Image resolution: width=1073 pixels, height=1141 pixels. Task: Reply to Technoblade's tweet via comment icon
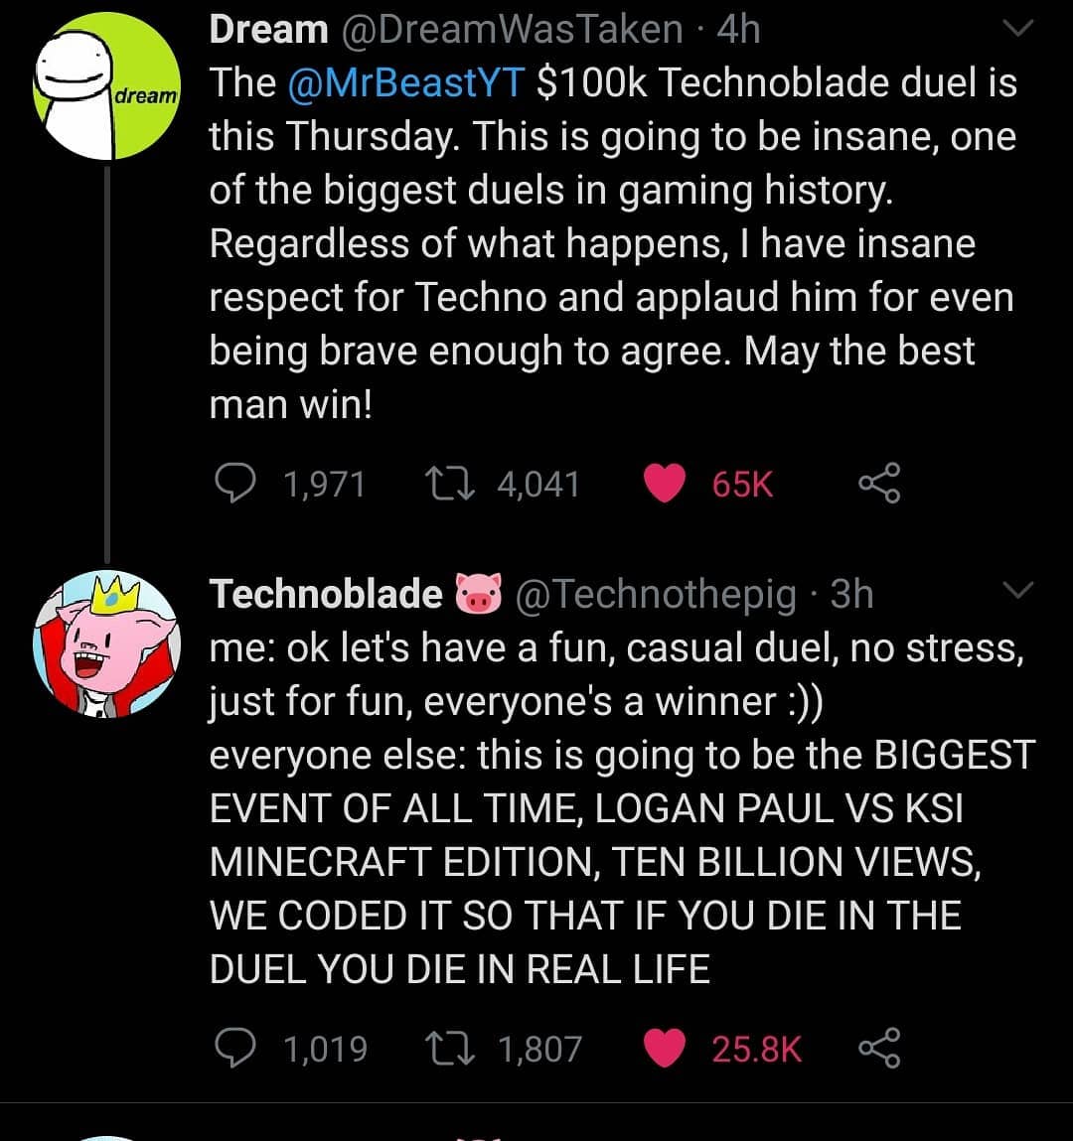(235, 1048)
